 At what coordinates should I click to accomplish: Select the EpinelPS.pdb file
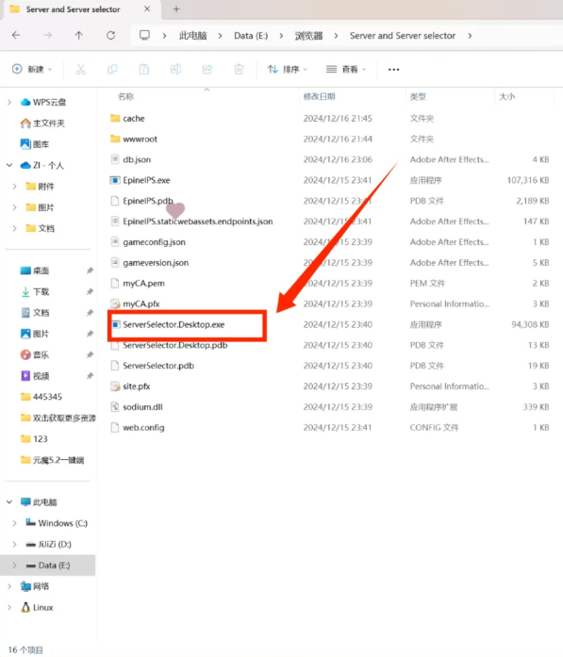tap(147, 201)
